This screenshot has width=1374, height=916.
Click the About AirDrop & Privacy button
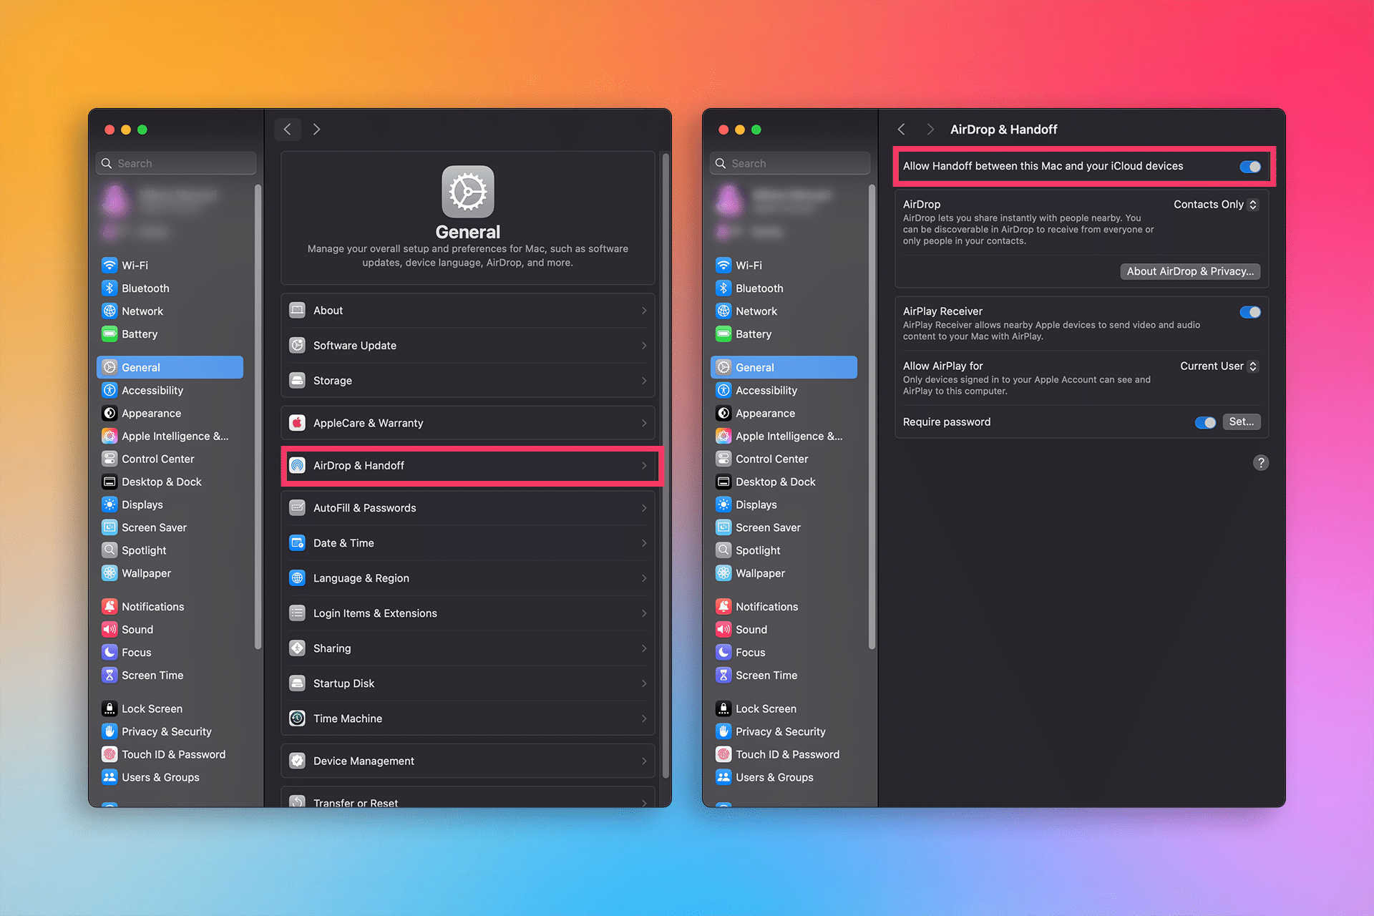click(1190, 271)
